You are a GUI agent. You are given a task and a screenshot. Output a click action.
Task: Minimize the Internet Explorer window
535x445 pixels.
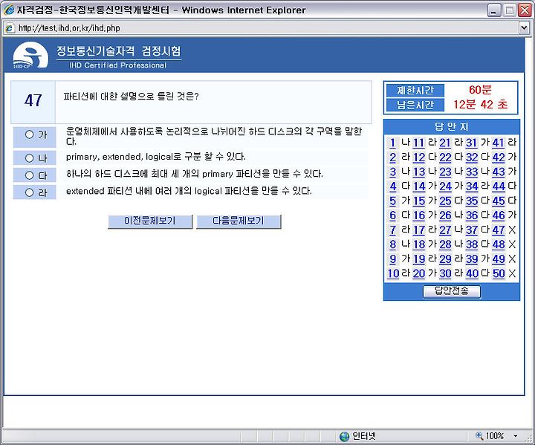[493, 10]
